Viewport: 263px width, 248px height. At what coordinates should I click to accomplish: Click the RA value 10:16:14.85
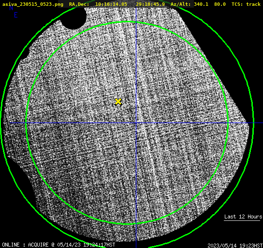(x=111, y=4)
